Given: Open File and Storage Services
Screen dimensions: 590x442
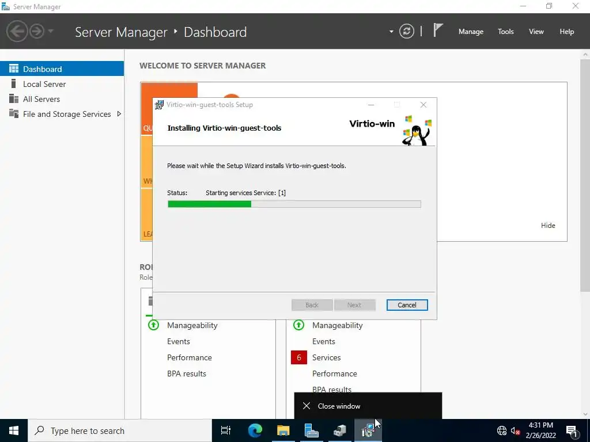Looking at the screenshot, I should (67, 114).
